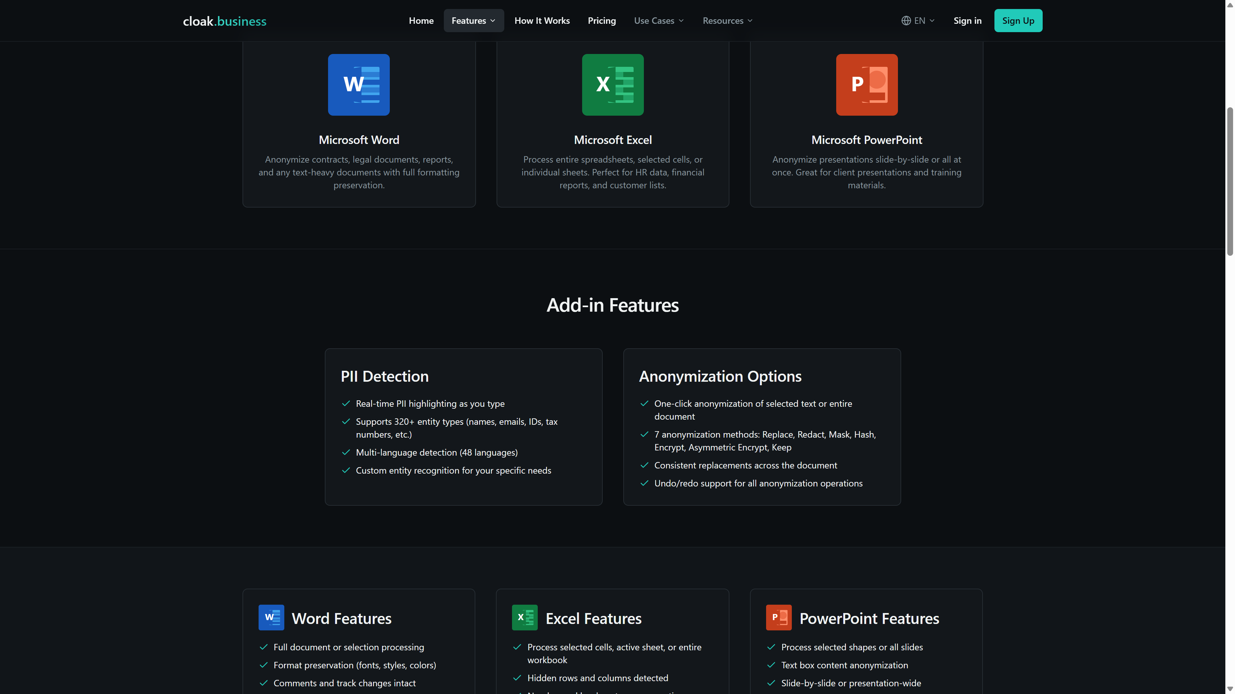Click checkmark beside Process selected shapes

tap(771, 647)
